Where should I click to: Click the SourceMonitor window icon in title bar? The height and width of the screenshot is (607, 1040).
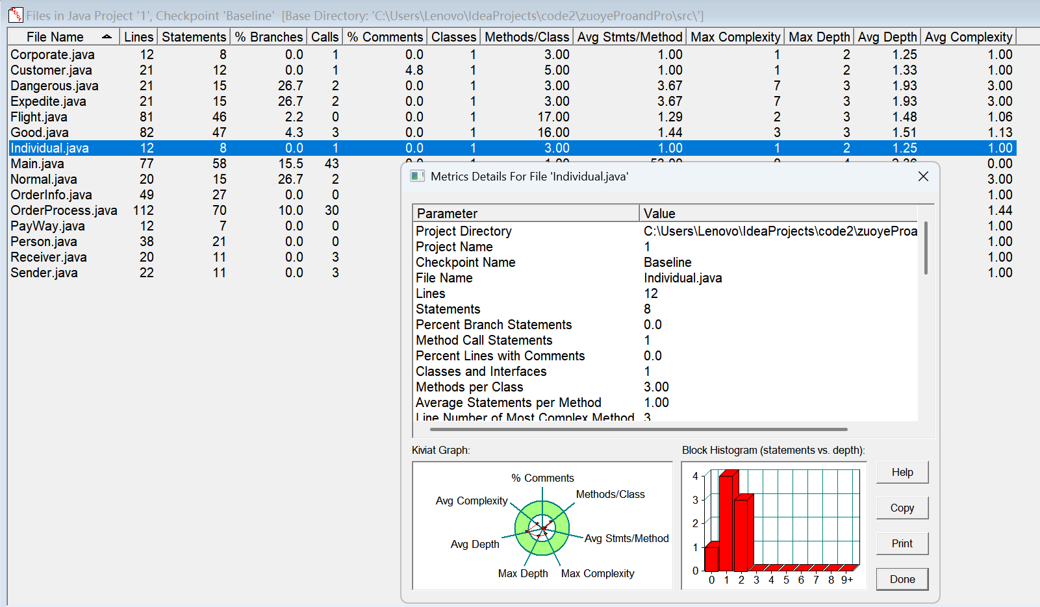16,14
